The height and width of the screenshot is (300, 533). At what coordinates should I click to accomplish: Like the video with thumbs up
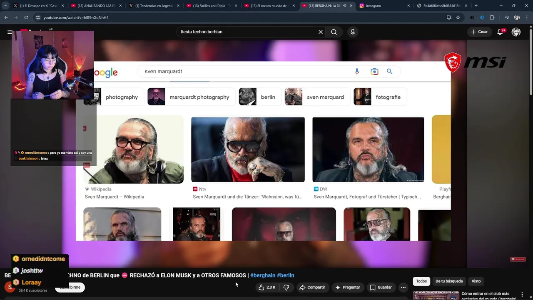(x=267, y=287)
